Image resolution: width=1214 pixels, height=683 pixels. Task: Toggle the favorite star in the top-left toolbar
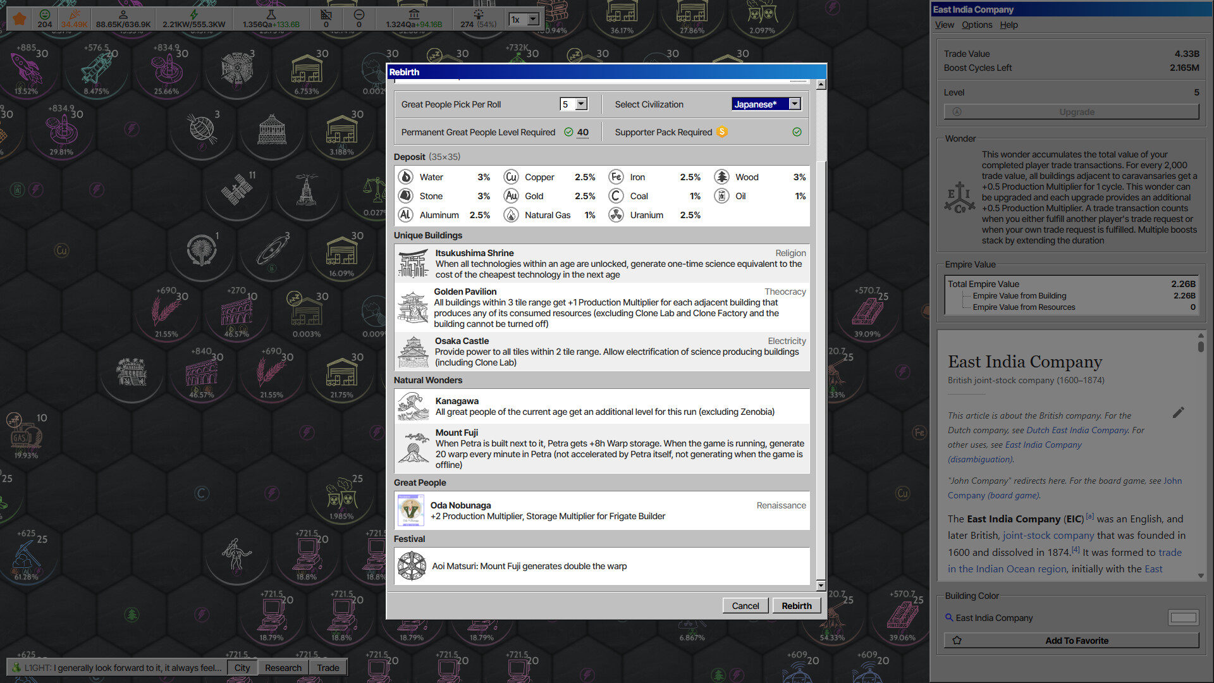(x=18, y=18)
